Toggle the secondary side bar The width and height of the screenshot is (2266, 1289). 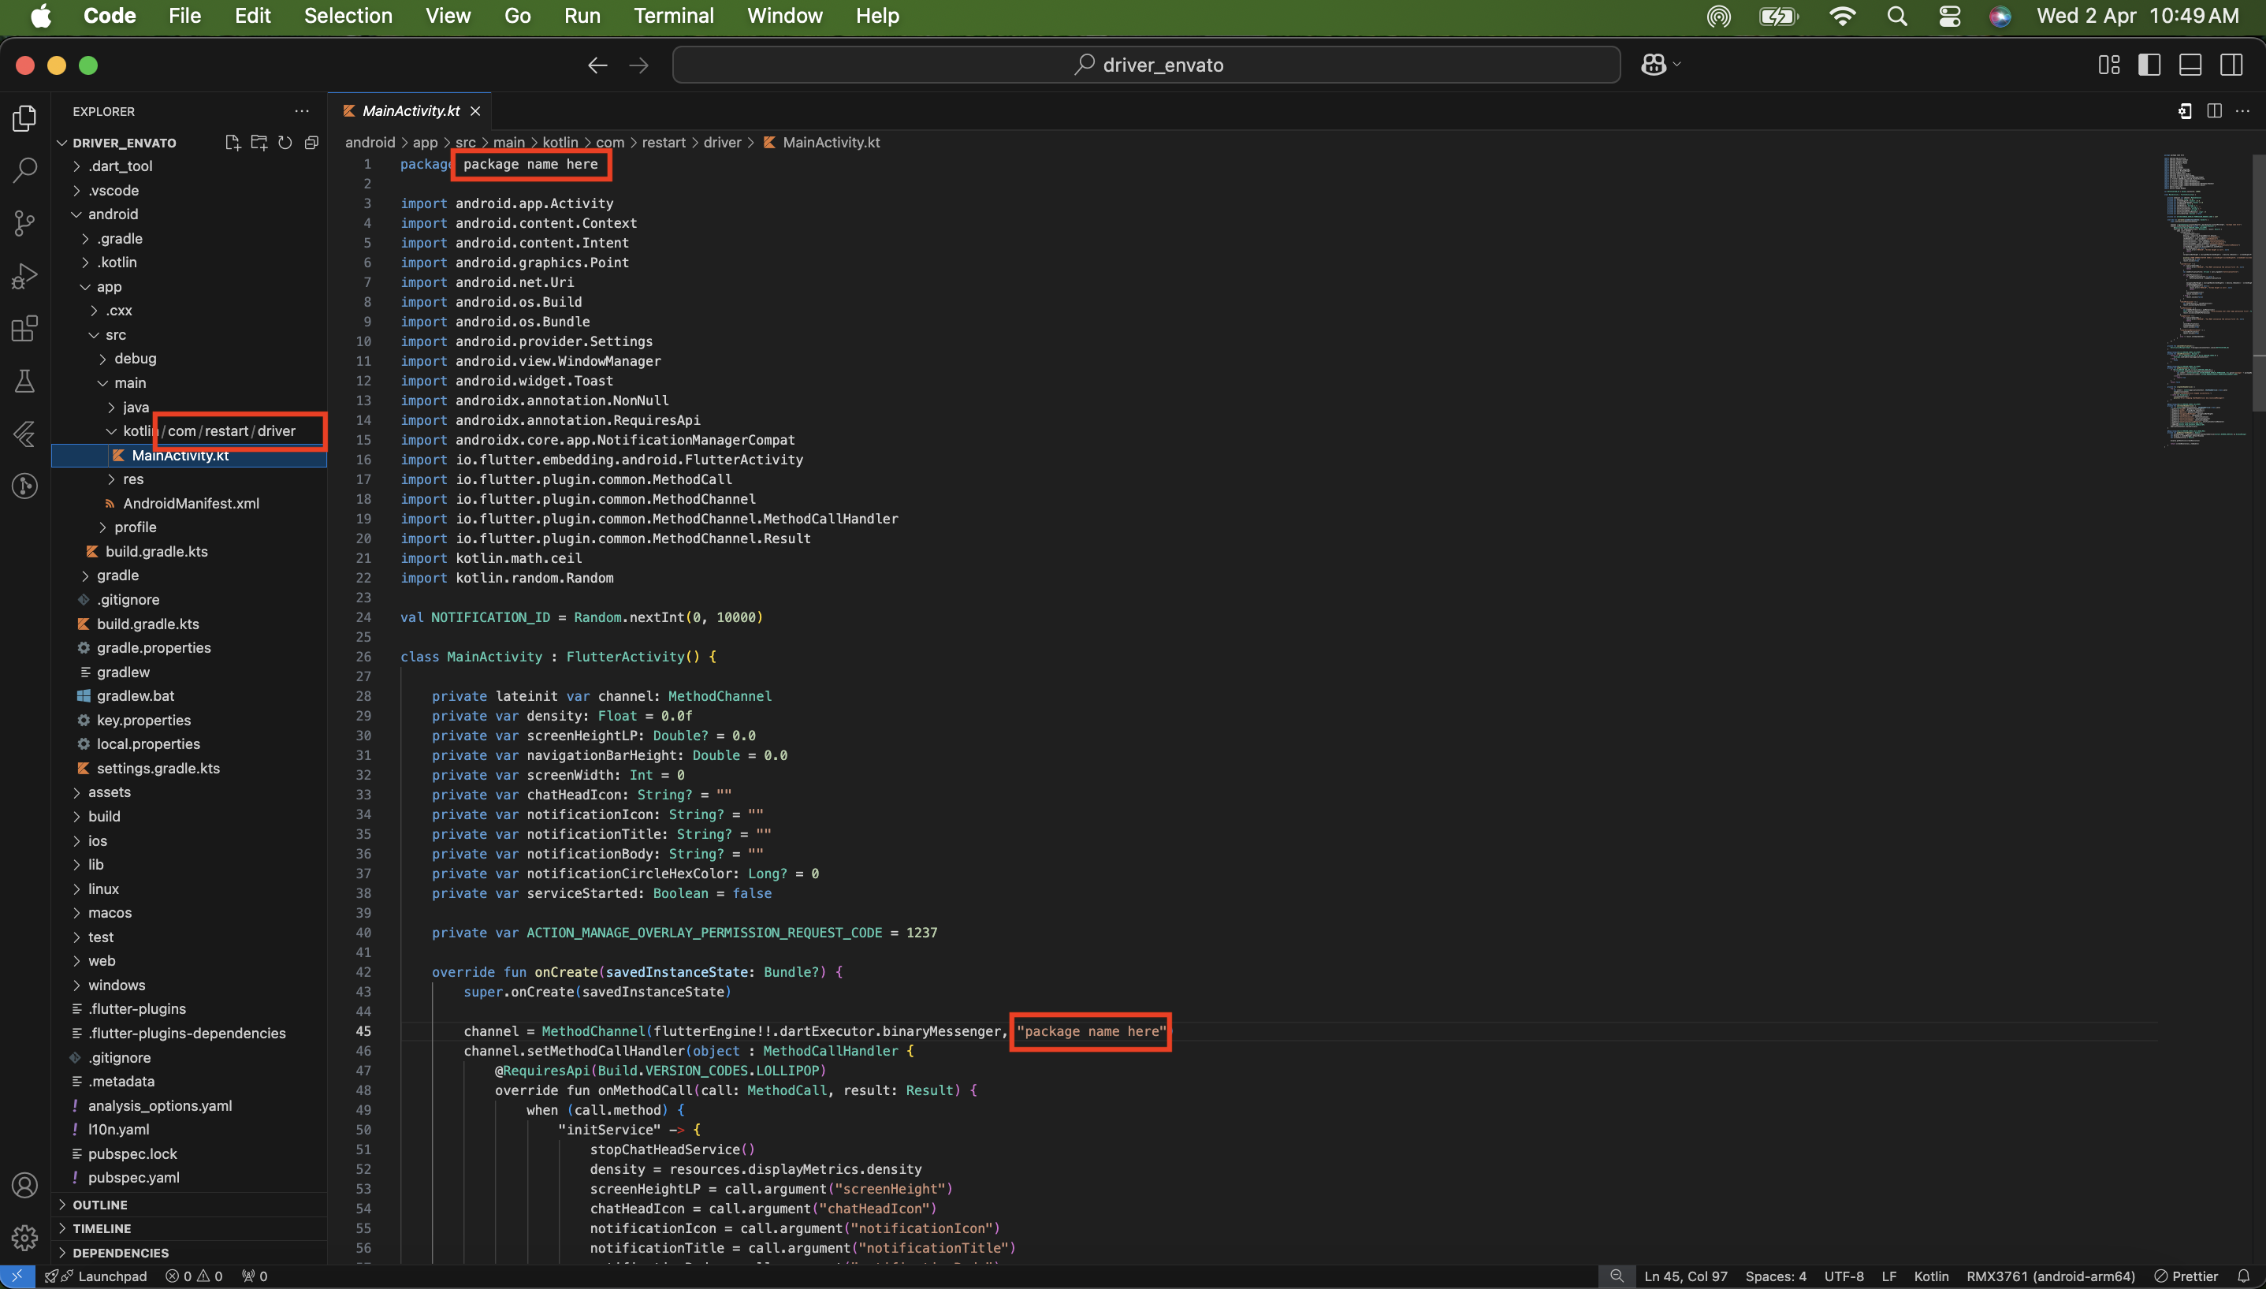coord(2231,65)
